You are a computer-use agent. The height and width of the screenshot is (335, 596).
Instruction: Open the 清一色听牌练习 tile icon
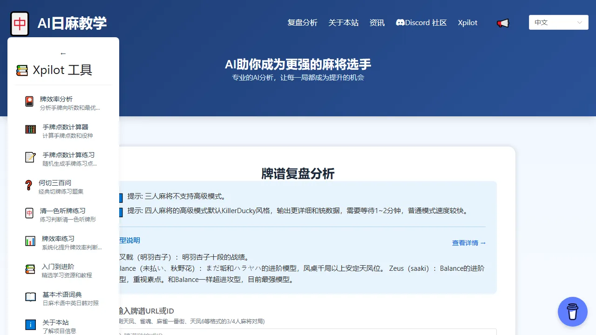pos(62,214)
